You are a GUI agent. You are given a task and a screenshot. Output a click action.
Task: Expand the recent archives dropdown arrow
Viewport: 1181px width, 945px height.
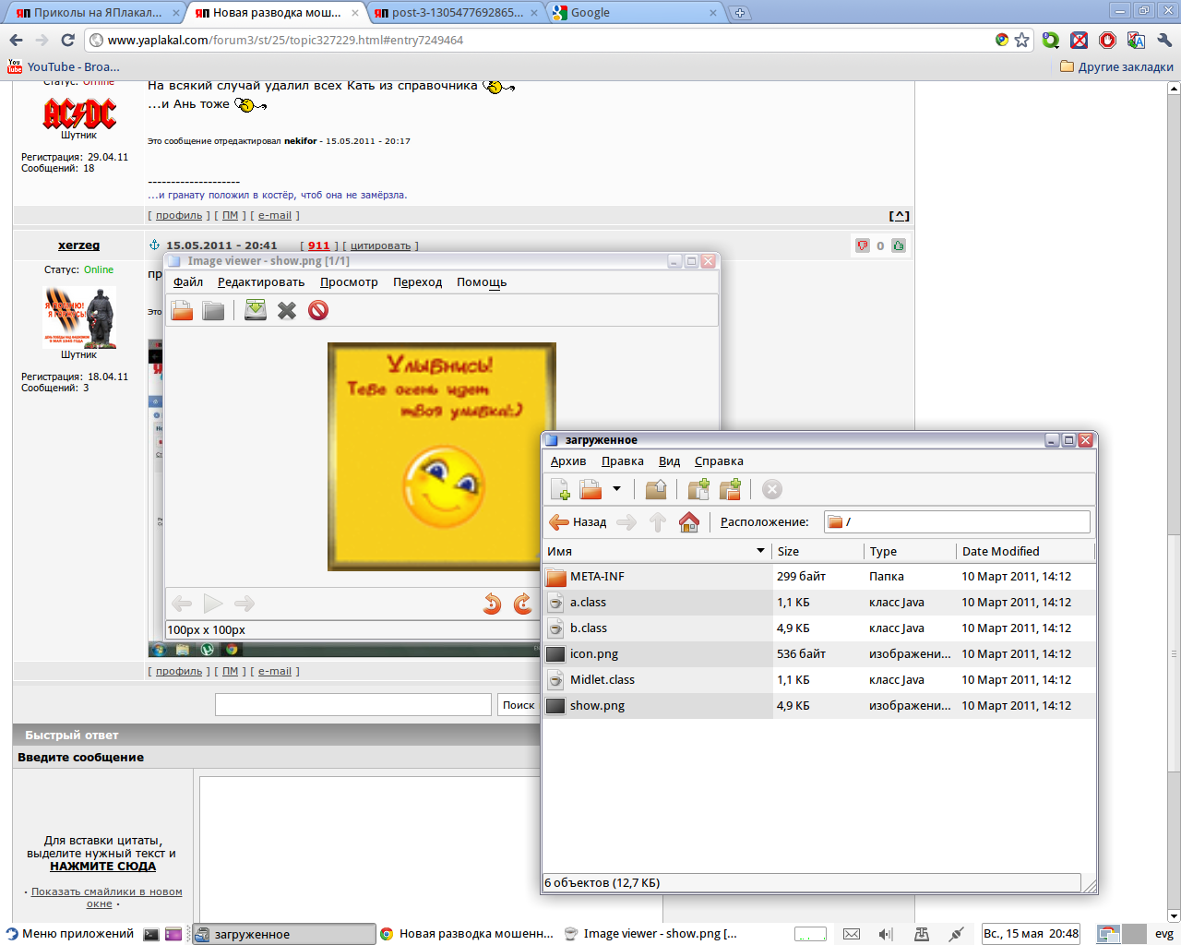616,489
